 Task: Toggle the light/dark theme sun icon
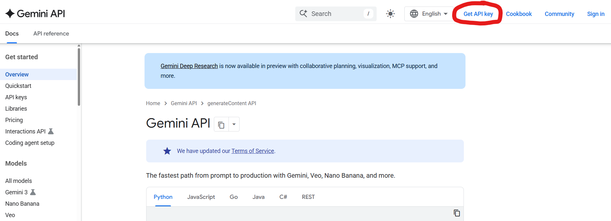coord(390,14)
